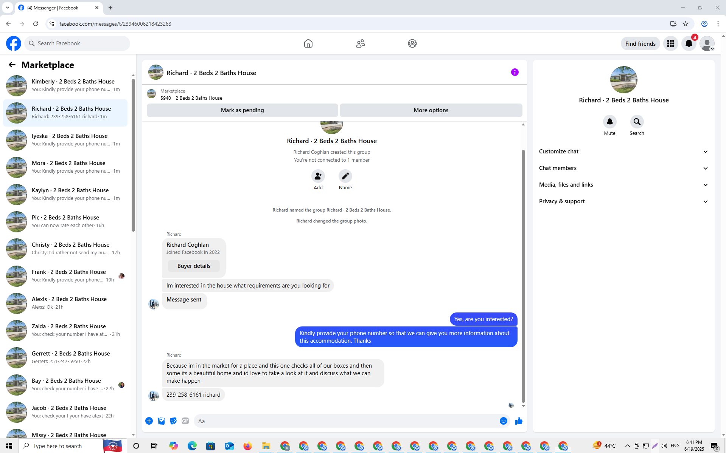The width and height of the screenshot is (726, 453).
Task: Go to the Home feed icon
Action: click(x=308, y=43)
